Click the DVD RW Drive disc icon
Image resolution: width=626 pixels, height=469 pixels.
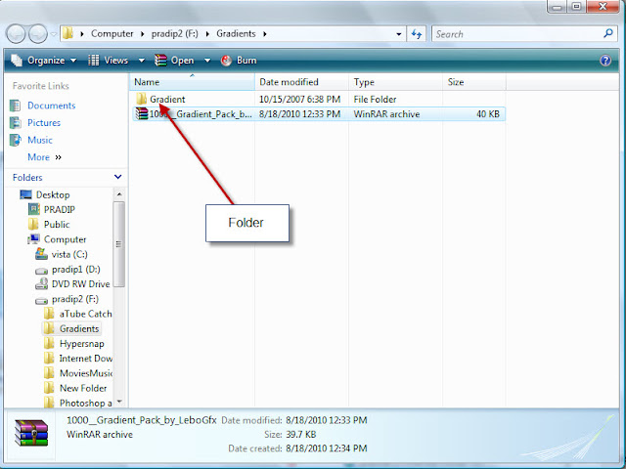(41, 284)
